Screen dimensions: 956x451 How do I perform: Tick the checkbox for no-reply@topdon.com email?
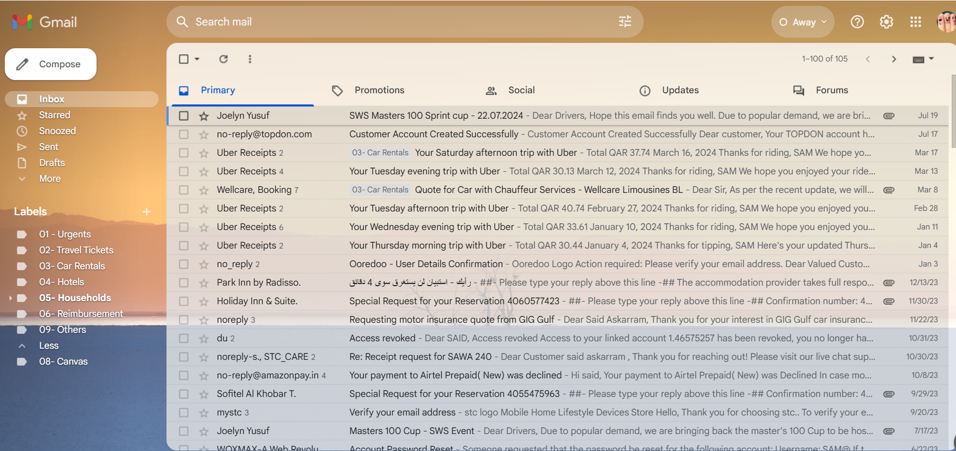pos(184,135)
